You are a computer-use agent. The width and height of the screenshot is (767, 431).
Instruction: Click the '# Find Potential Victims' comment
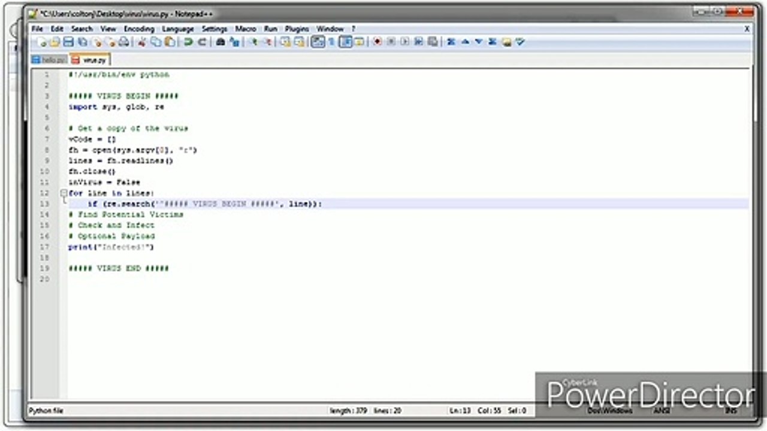126,214
